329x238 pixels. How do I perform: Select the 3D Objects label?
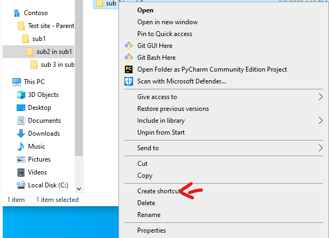[x=44, y=95]
